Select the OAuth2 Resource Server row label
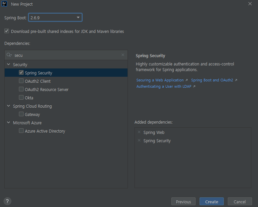Viewport: 258px width, 207px height. (46, 90)
